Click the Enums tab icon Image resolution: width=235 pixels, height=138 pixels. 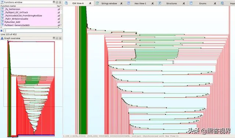[191, 3]
